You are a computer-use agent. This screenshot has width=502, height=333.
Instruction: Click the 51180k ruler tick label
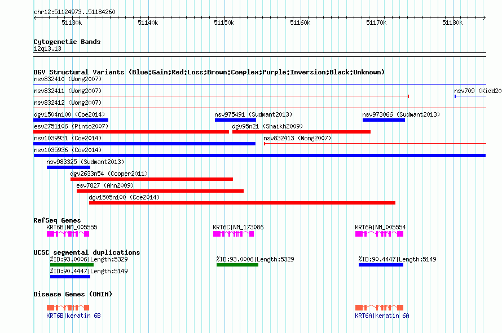pyautogui.click(x=452, y=23)
